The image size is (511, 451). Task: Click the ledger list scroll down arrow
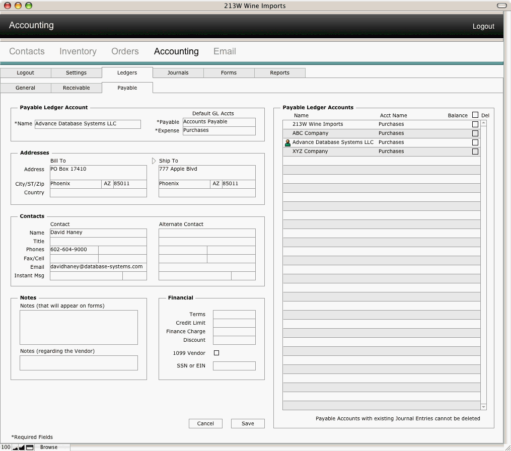(x=484, y=407)
